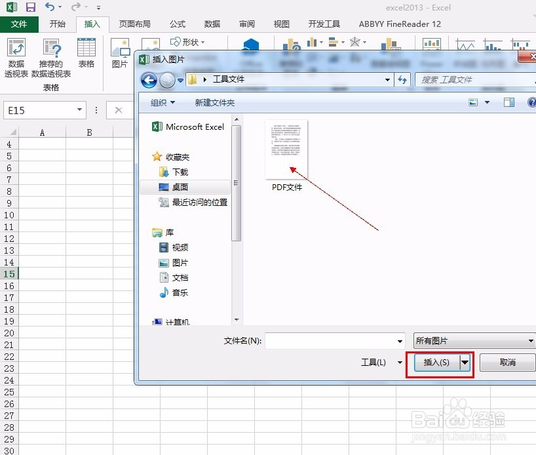The width and height of the screenshot is (536, 455).
Task: Toggle the preview pane icon
Action: [509, 102]
